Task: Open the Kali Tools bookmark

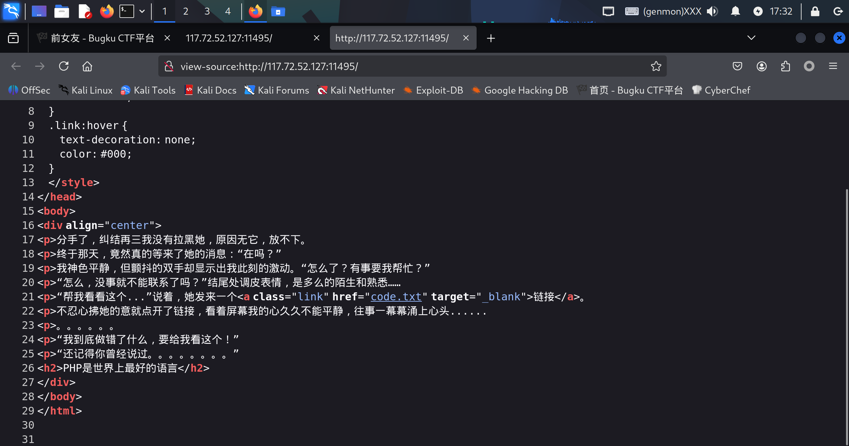Action: (x=148, y=90)
